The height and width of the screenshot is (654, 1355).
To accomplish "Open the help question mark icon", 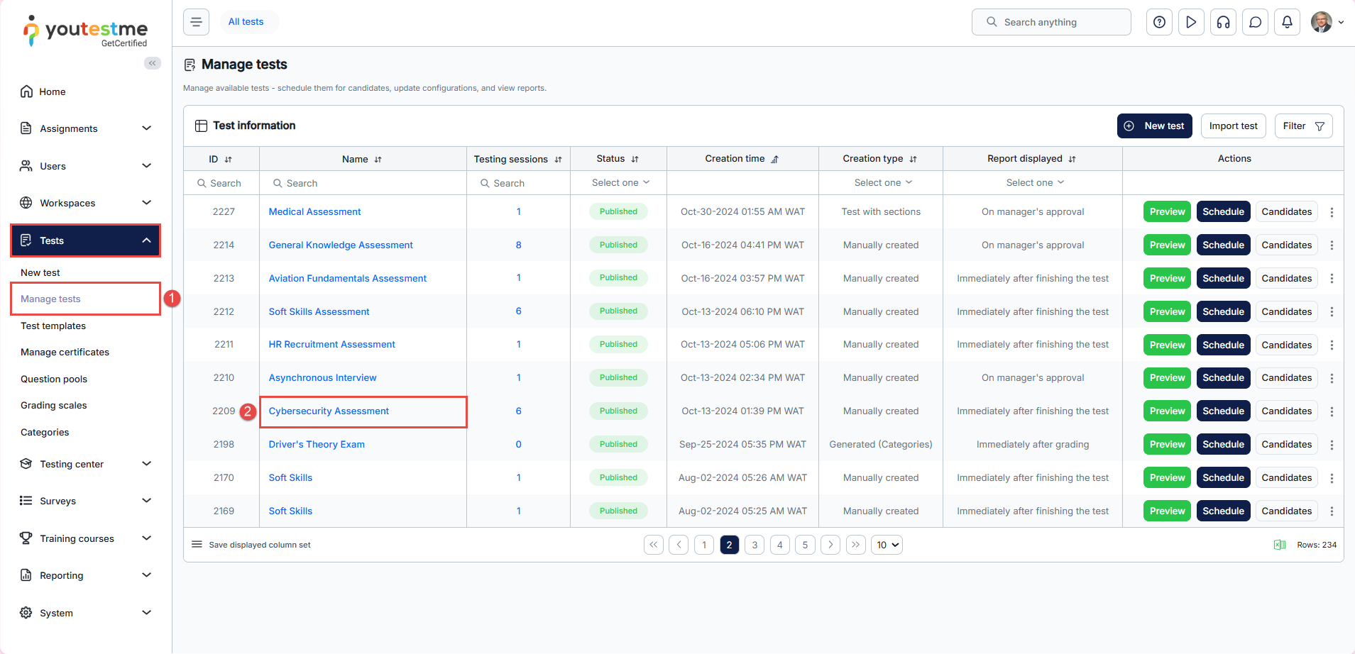I will pos(1159,22).
